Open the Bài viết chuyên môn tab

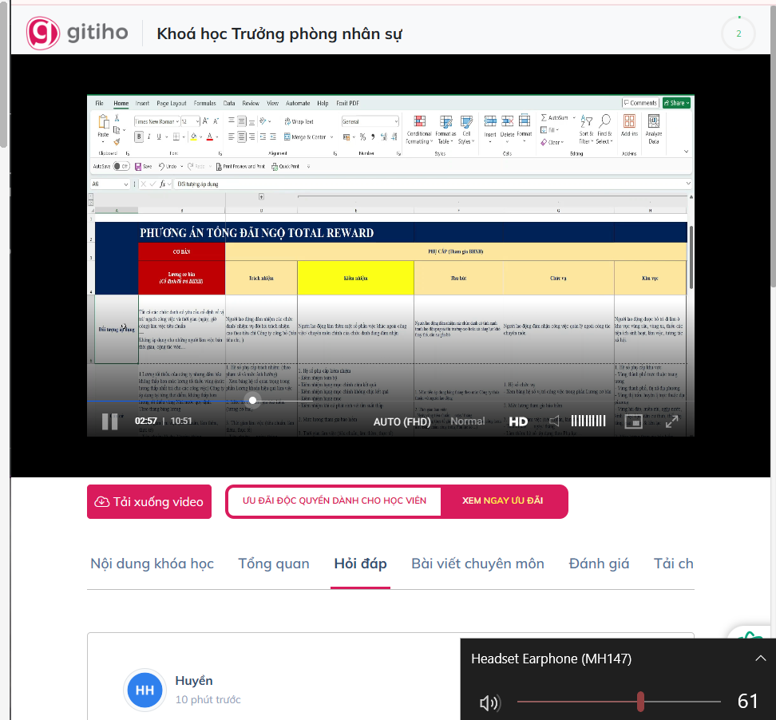pyautogui.click(x=477, y=564)
